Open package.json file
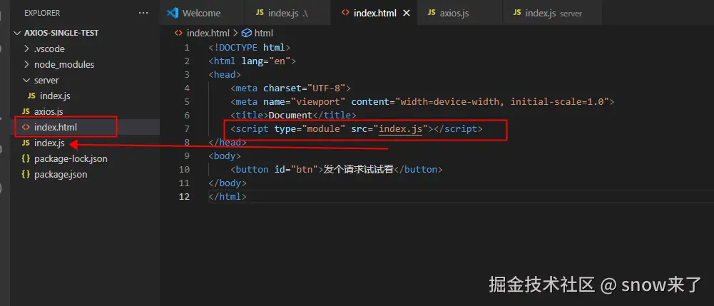 [x=61, y=175]
